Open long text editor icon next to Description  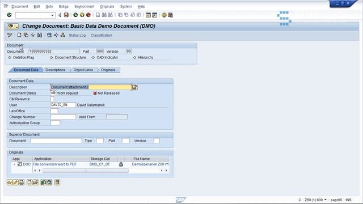coord(135,87)
